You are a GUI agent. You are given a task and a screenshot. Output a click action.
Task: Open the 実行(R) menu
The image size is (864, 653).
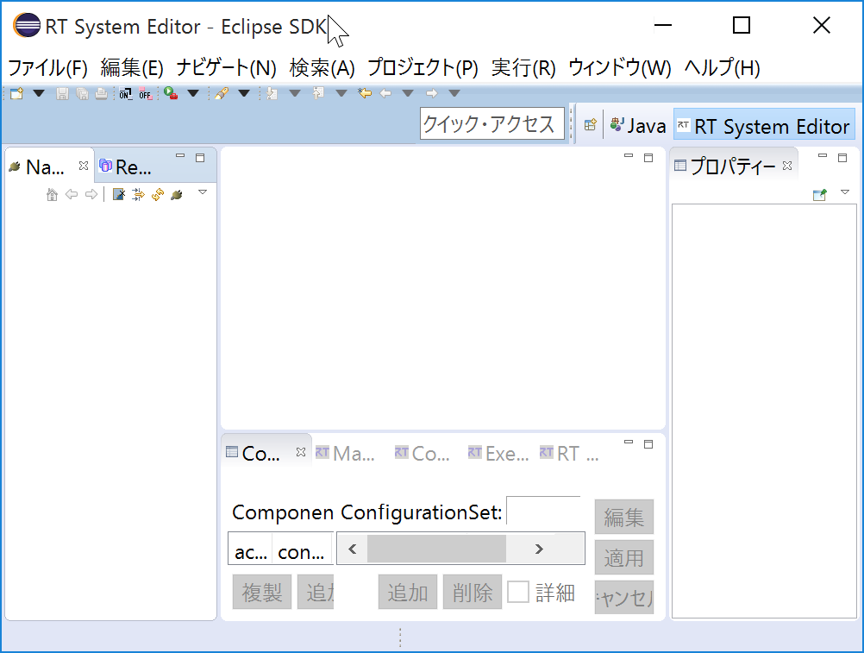tap(523, 68)
